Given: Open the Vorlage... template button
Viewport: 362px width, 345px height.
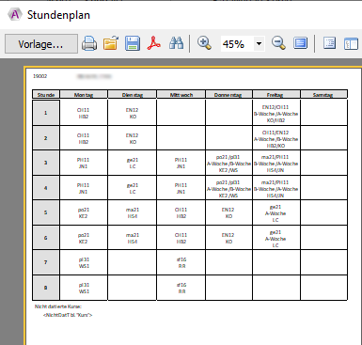Looking at the screenshot, I should pos(41,44).
